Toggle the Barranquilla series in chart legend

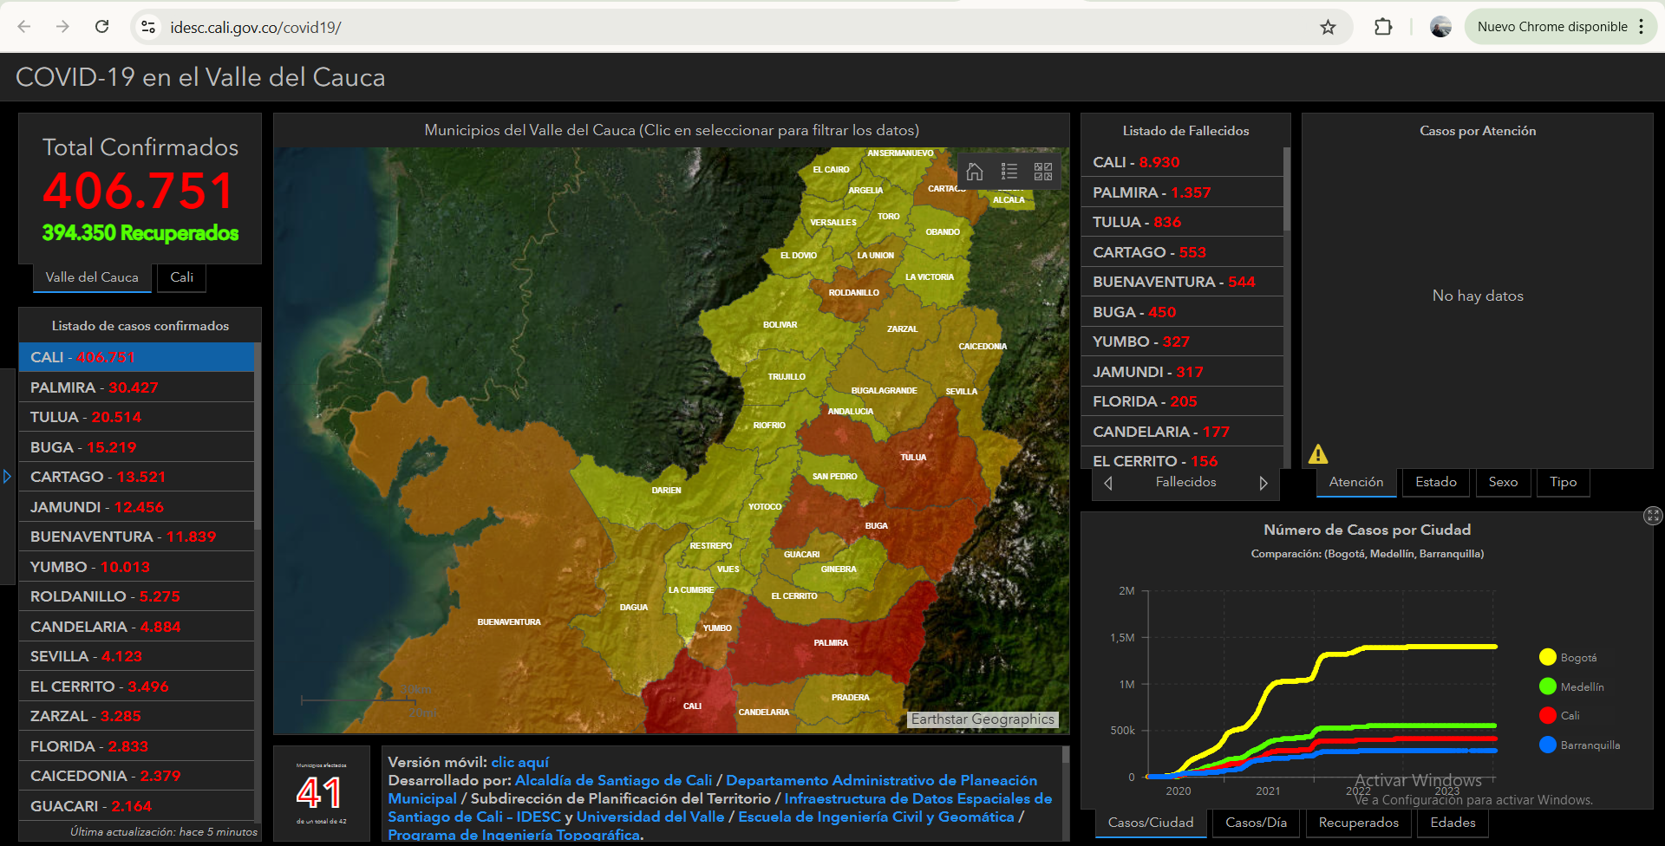tap(1589, 745)
